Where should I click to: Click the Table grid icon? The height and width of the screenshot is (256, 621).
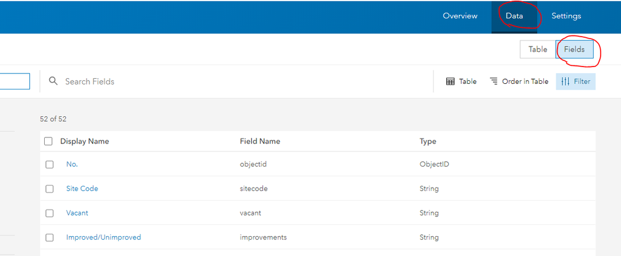point(451,81)
